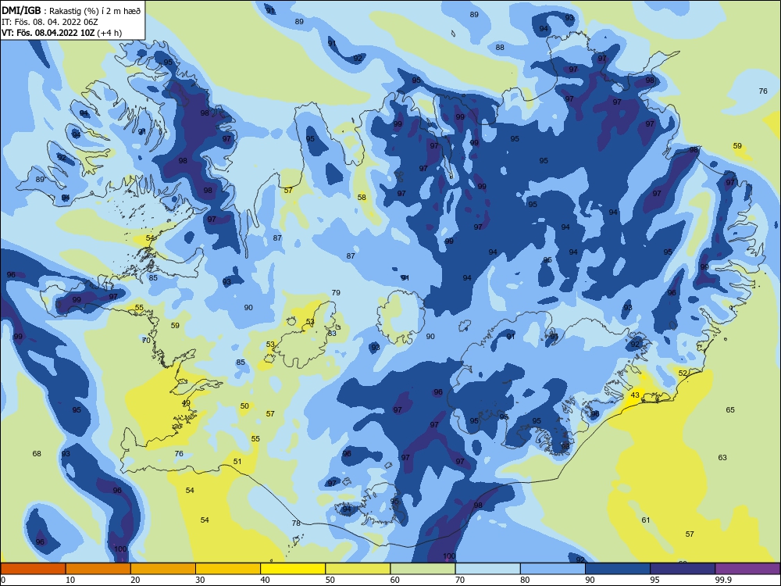Click the DMI/IGB title text
781x586 pixels.
(21, 10)
